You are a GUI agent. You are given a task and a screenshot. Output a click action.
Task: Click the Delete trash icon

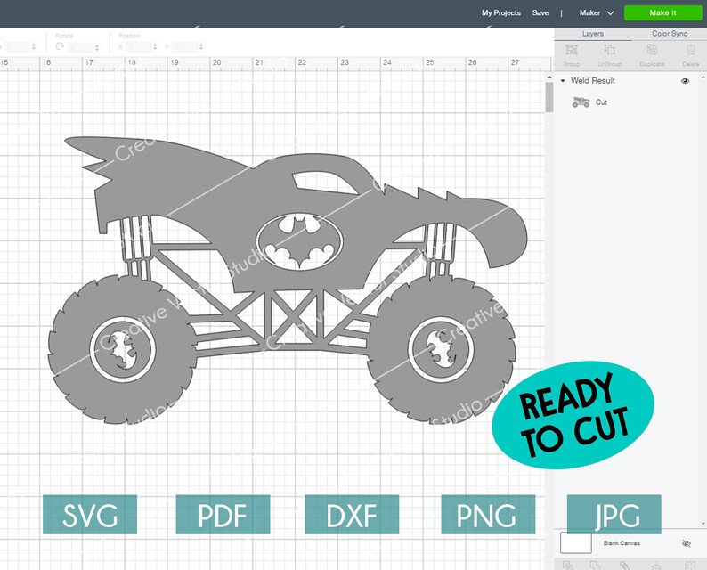(x=690, y=50)
